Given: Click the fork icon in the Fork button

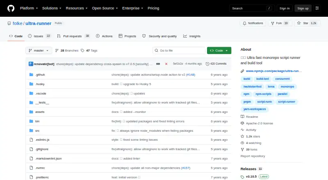Looking at the screenshot, I should coord(273,23).
